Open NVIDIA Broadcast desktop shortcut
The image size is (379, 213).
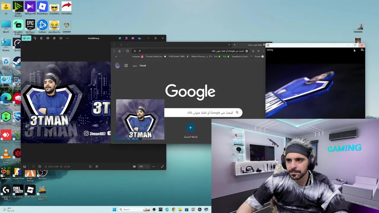(x=18, y=8)
